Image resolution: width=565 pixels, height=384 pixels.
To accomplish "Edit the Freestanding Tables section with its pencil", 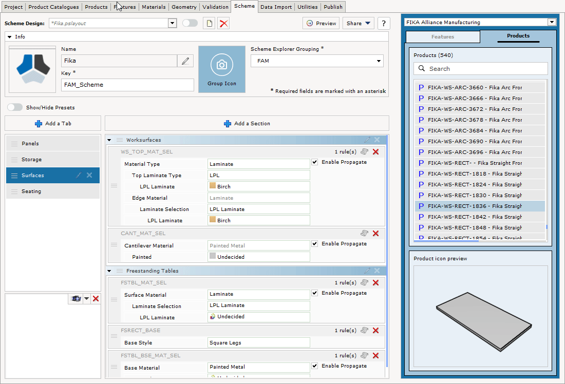I will 367,271.
